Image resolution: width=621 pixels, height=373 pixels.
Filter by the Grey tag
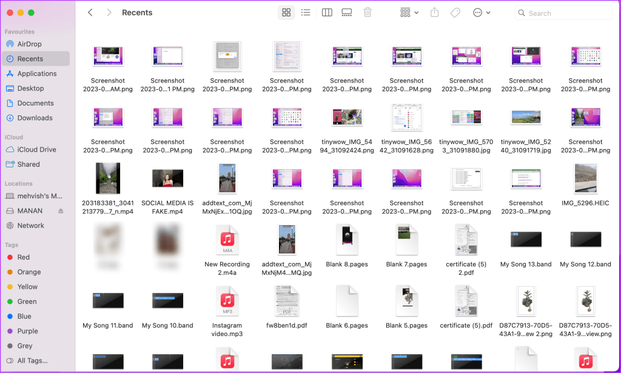pyautogui.click(x=36, y=346)
